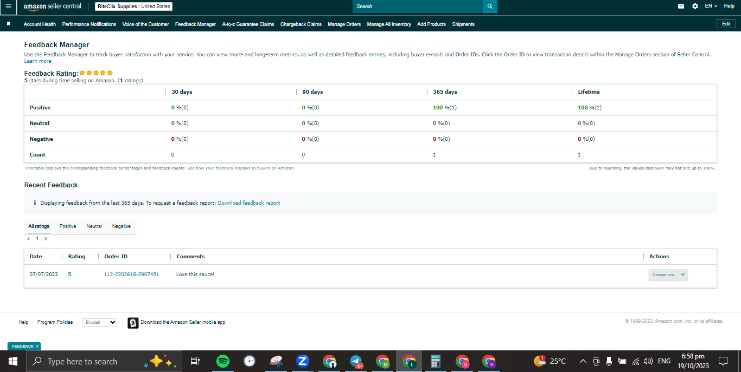Open the weather widget showing 25°C
This screenshot has height=372, width=741.
click(x=550, y=361)
